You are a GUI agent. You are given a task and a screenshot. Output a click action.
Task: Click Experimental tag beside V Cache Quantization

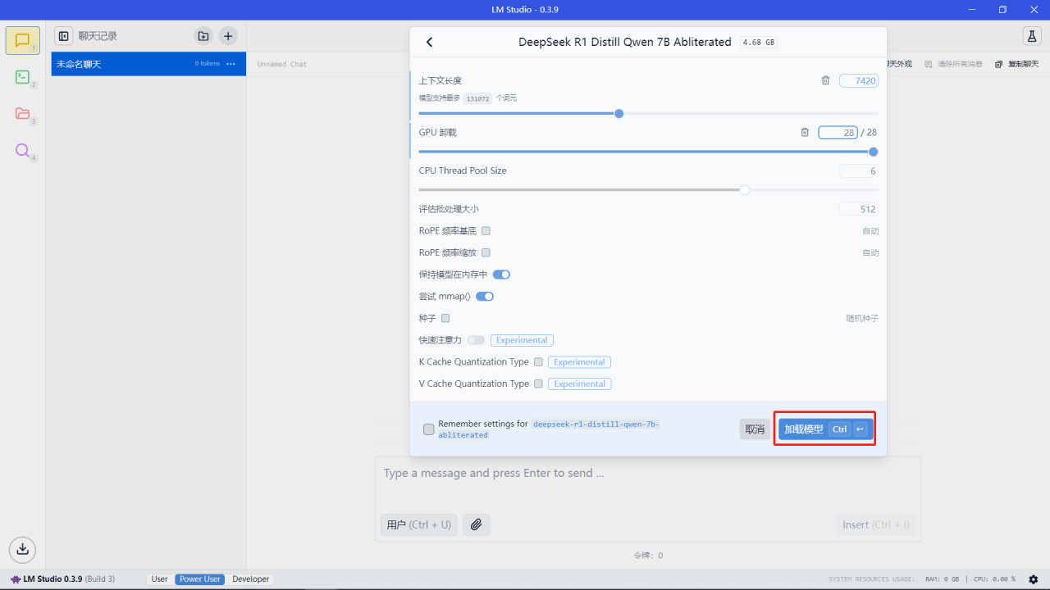[x=579, y=383]
